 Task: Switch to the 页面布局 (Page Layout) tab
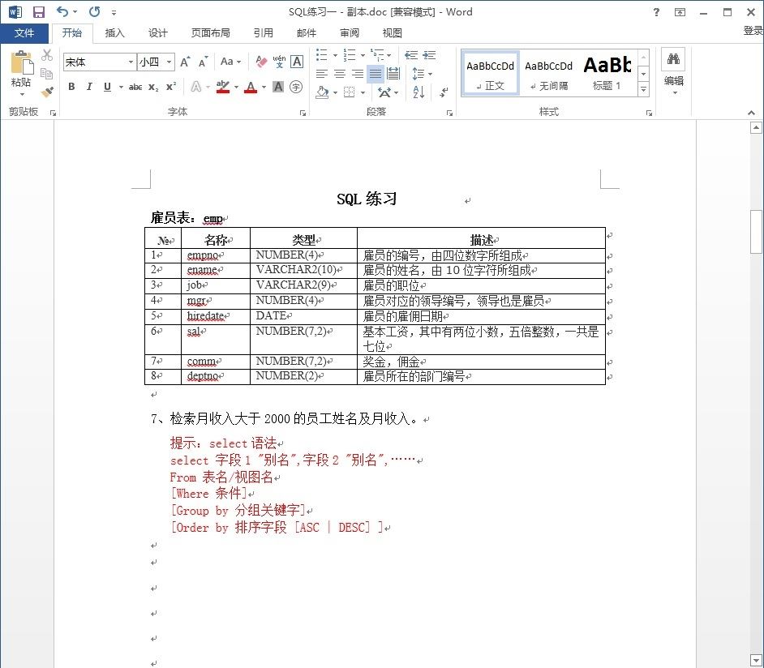pos(211,32)
